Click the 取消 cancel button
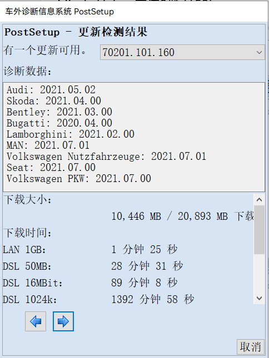 (251, 347)
